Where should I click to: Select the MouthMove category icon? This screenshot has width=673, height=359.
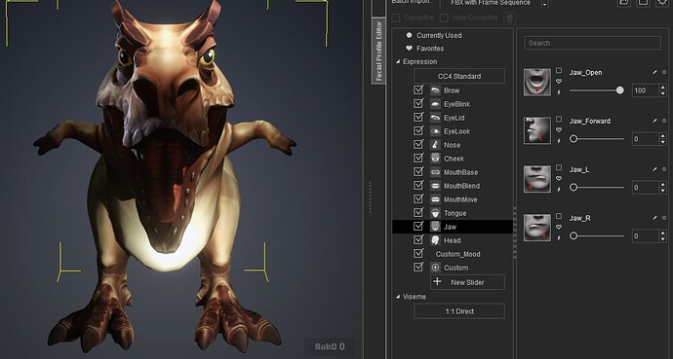435,199
